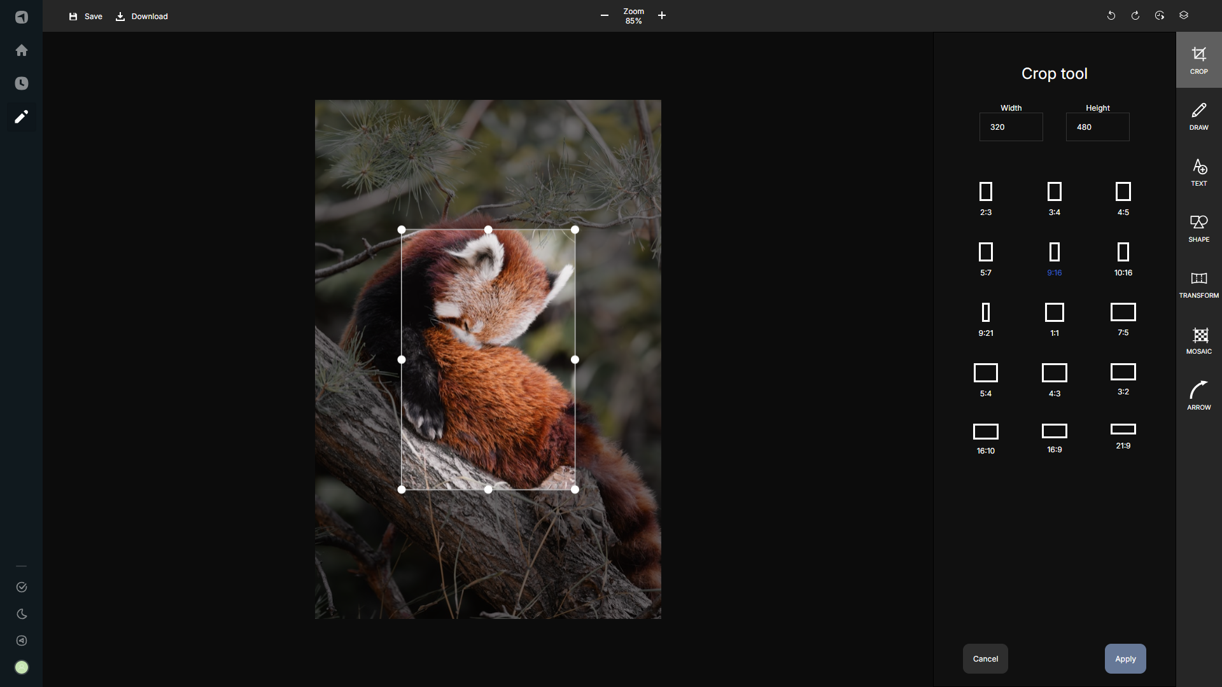Apply the crop

(x=1125, y=658)
